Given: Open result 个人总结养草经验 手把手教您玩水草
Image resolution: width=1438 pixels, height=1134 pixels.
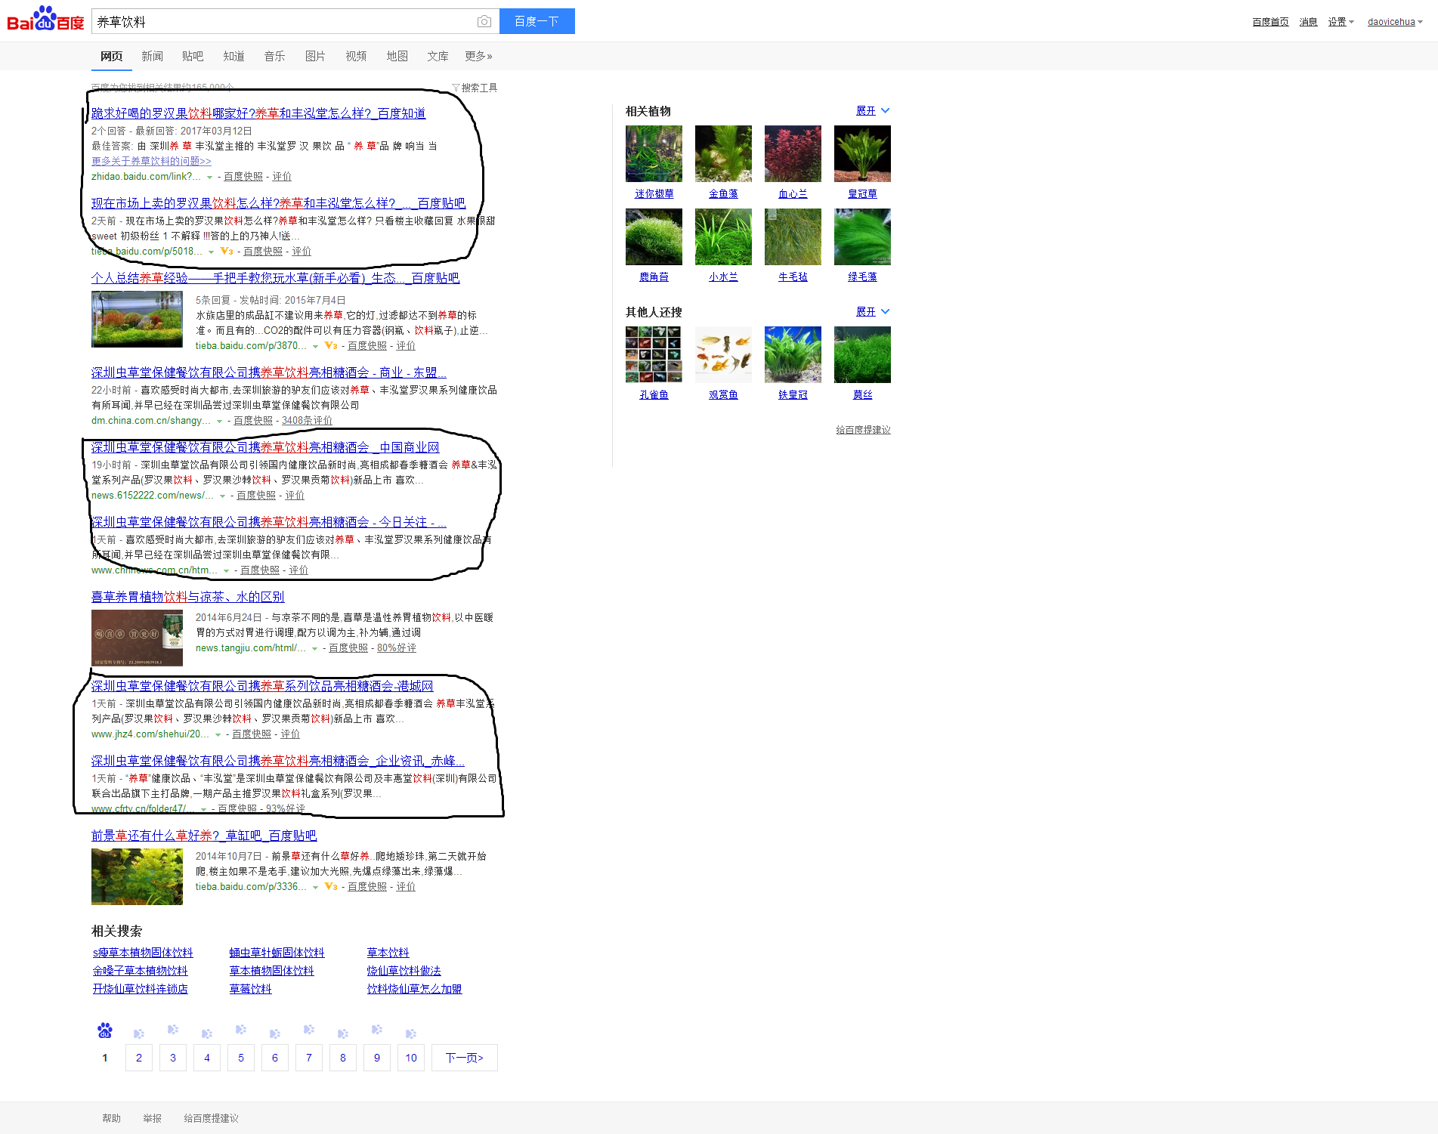Looking at the screenshot, I should 275,278.
